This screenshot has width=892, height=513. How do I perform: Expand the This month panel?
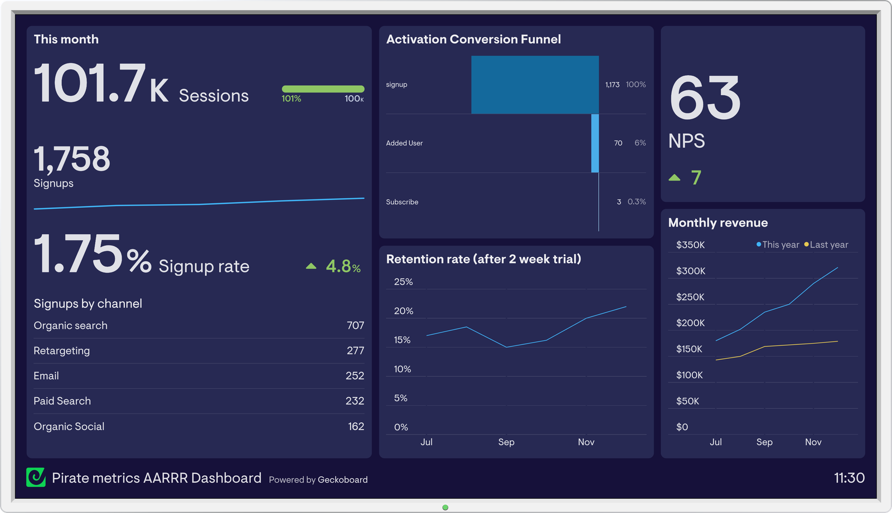(66, 39)
